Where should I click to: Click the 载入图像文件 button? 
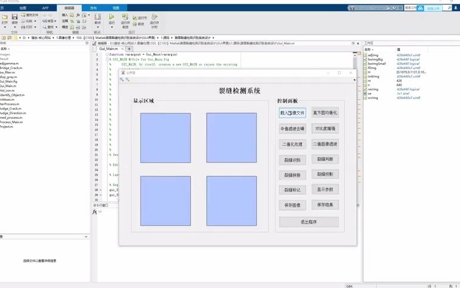pyautogui.click(x=292, y=113)
